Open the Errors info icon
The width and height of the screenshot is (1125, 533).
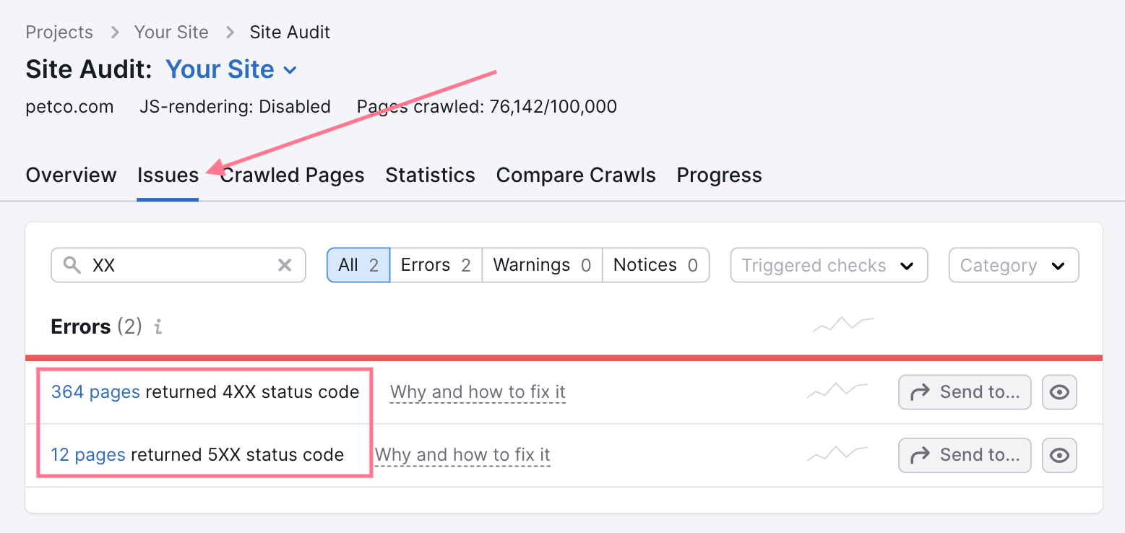point(158,327)
